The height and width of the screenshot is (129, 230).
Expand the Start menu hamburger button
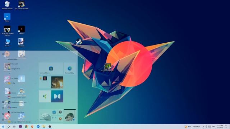[3, 54]
